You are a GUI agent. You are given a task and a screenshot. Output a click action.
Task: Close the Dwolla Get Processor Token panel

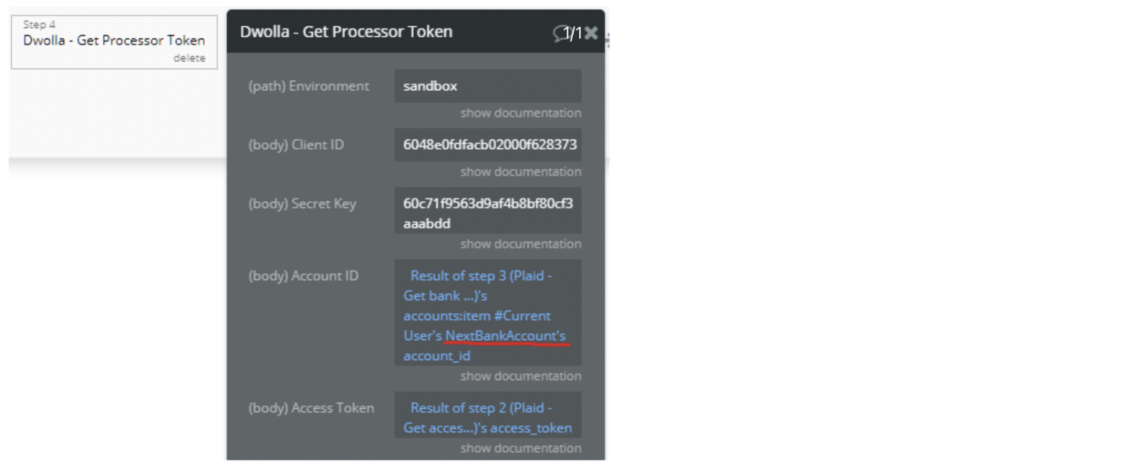coord(591,33)
